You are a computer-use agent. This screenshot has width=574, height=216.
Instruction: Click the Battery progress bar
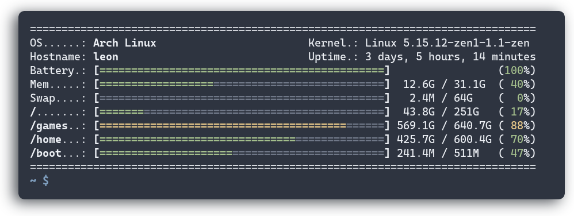coord(242,70)
